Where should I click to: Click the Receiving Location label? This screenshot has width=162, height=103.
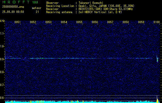(60, 6)
